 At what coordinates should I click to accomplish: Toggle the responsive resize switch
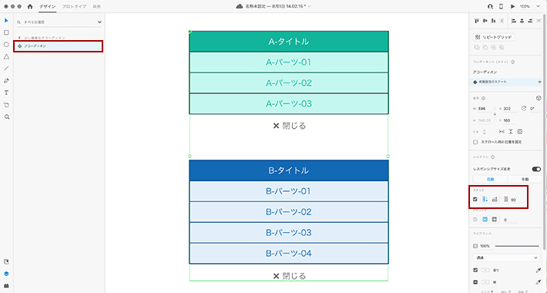pyautogui.click(x=536, y=169)
